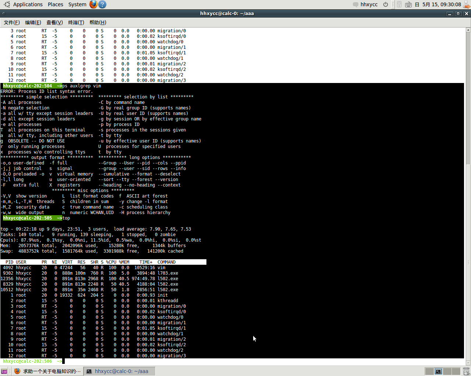Select the hhxycc@calc-0 terminal taskbar button

120,371
